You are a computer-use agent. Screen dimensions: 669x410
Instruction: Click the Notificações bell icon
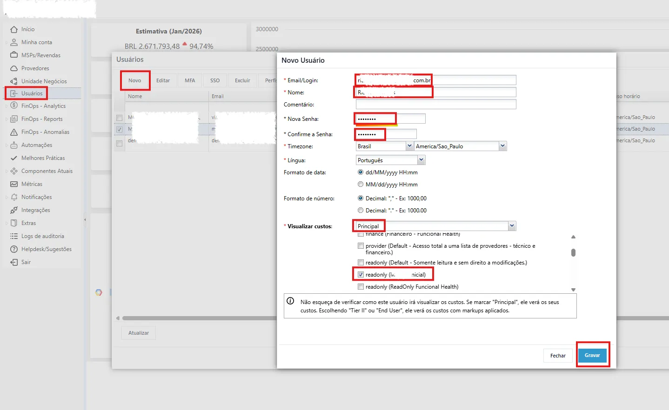click(x=14, y=197)
